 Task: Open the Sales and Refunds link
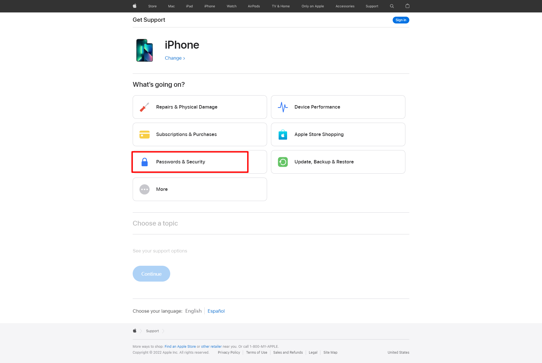coord(288,353)
